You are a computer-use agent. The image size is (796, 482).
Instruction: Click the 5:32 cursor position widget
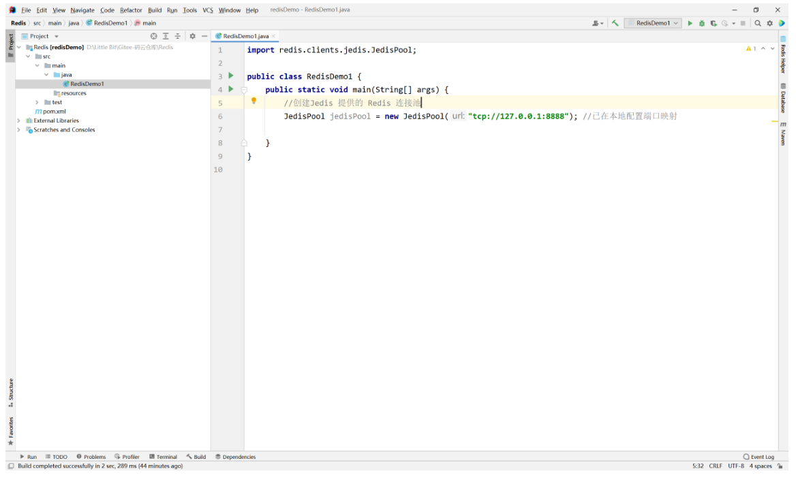click(698, 466)
